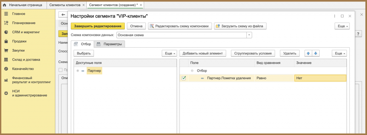Select the Партнер.Пометка удаления field cell
This screenshot has height=135, width=367.
coord(221,78)
